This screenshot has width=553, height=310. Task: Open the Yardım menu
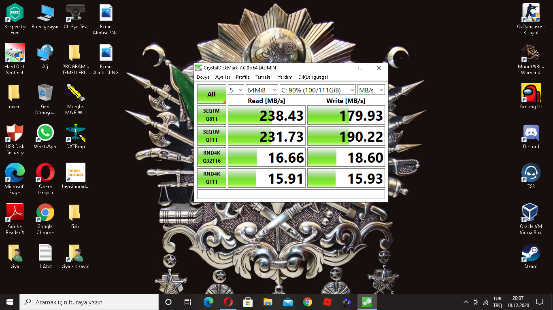(x=285, y=77)
